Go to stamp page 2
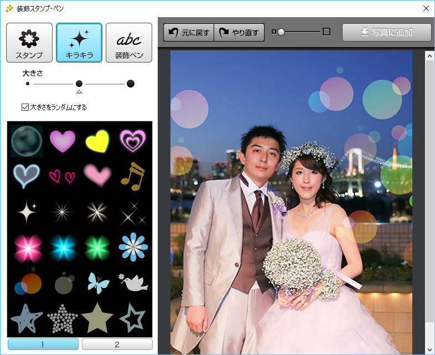The height and width of the screenshot is (355, 435). pos(117,344)
